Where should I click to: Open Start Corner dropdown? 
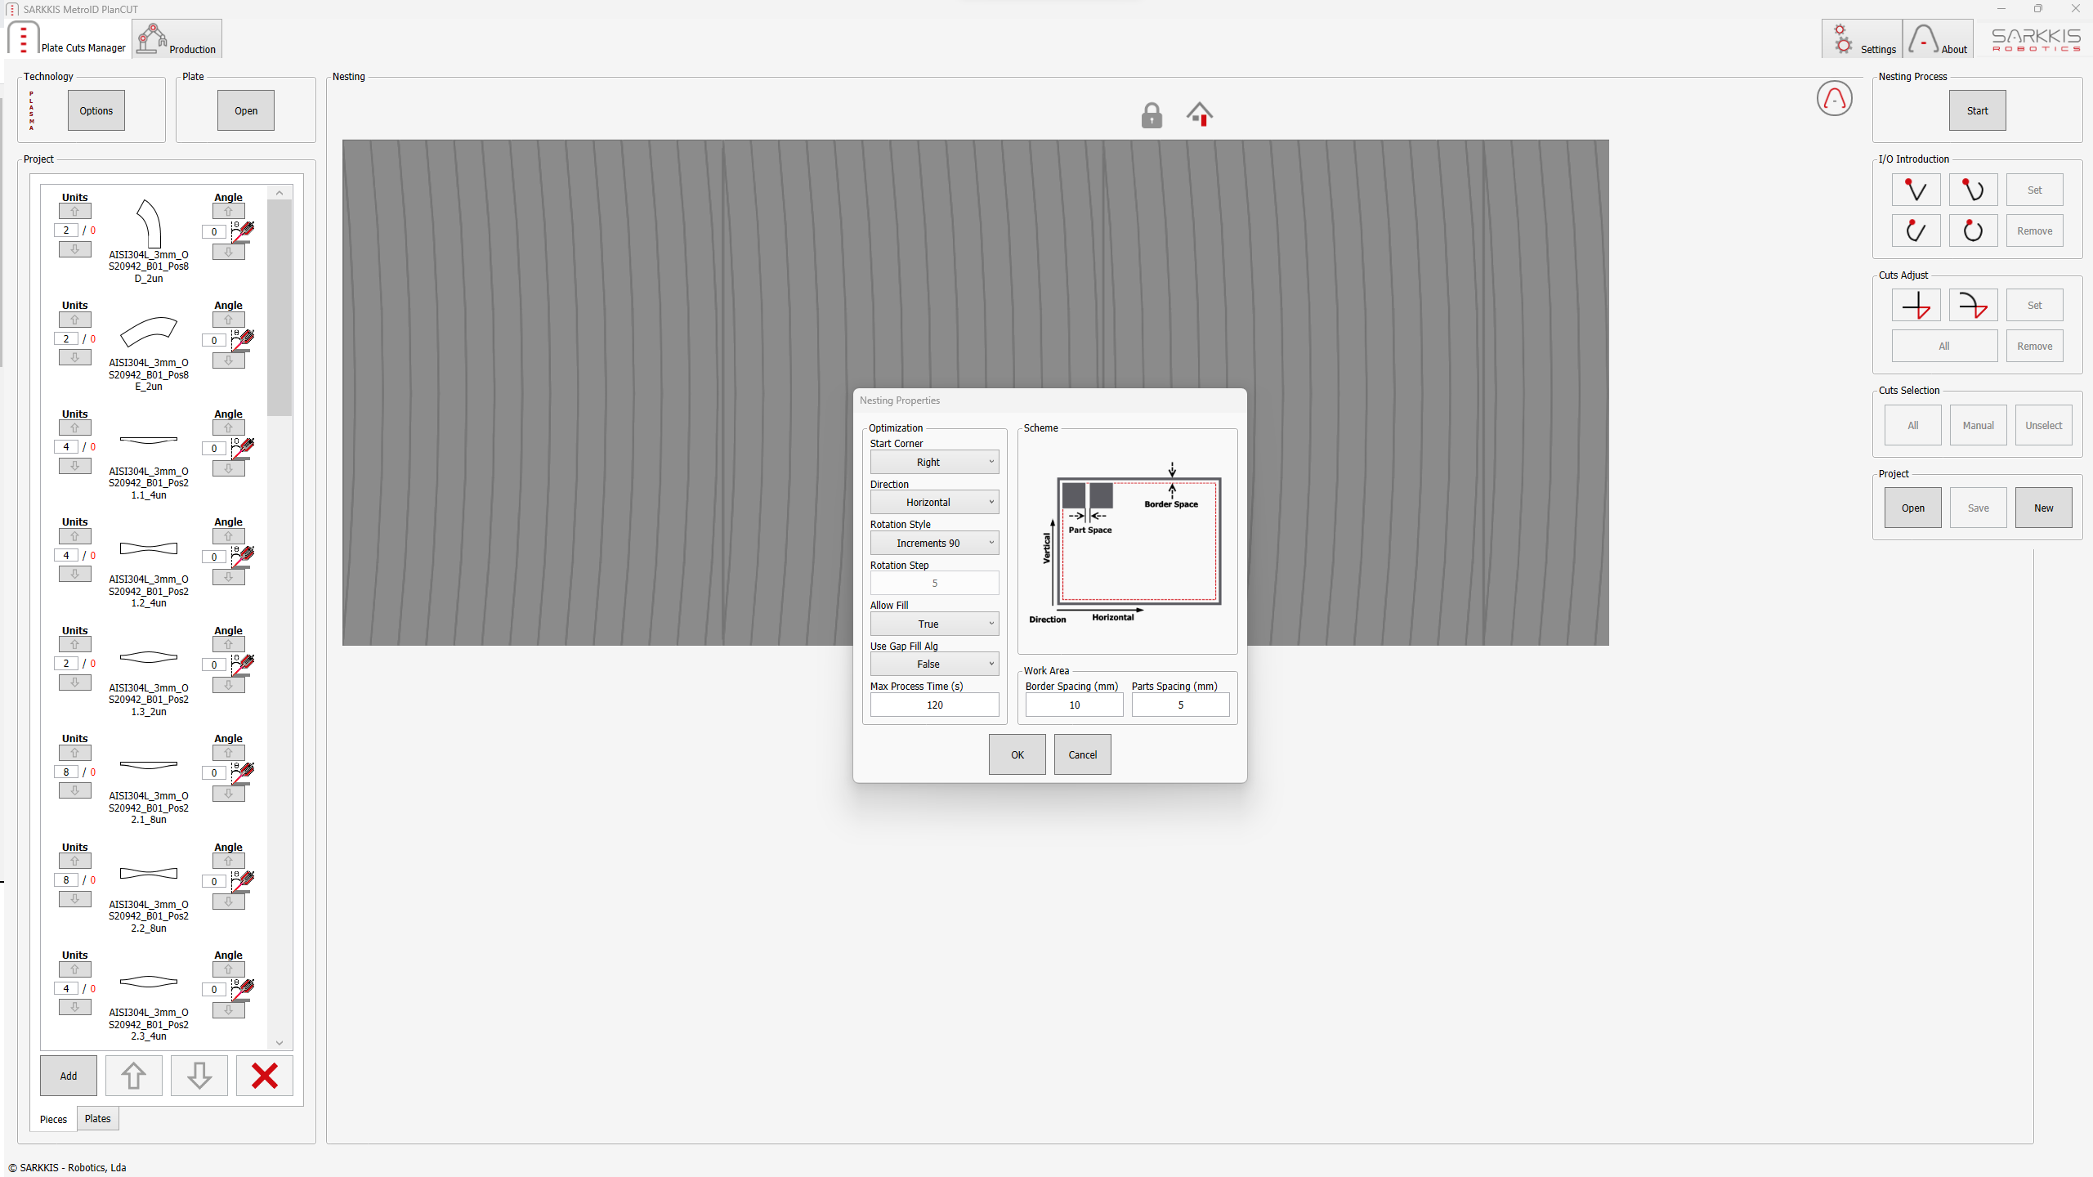934,462
